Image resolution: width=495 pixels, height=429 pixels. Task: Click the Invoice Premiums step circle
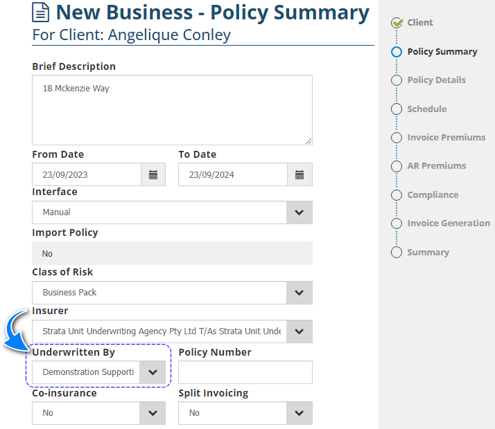pos(397,138)
